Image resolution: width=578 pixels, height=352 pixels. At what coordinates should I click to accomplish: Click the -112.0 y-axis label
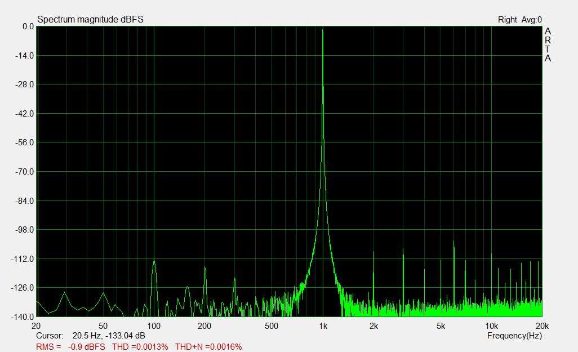[x=22, y=259]
